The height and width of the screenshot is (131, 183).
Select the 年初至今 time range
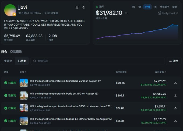click(x=164, y=7)
